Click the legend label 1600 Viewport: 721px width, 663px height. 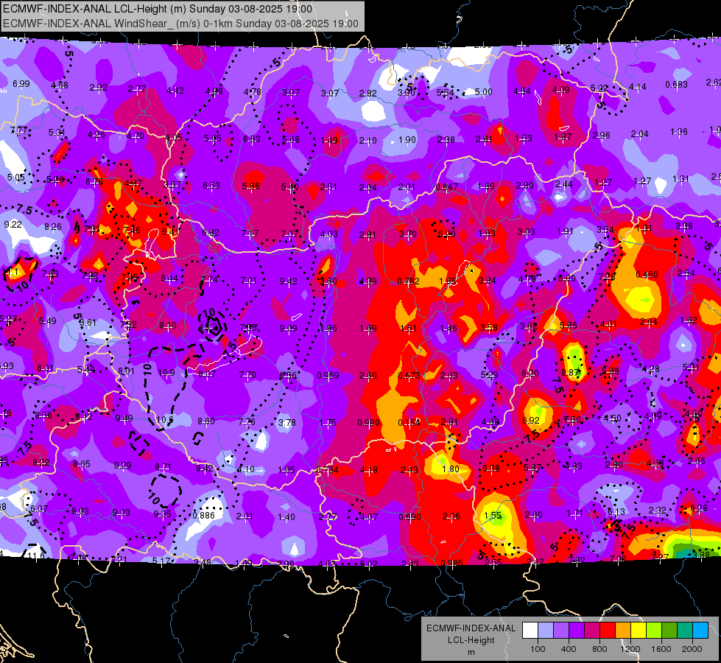coord(661,649)
